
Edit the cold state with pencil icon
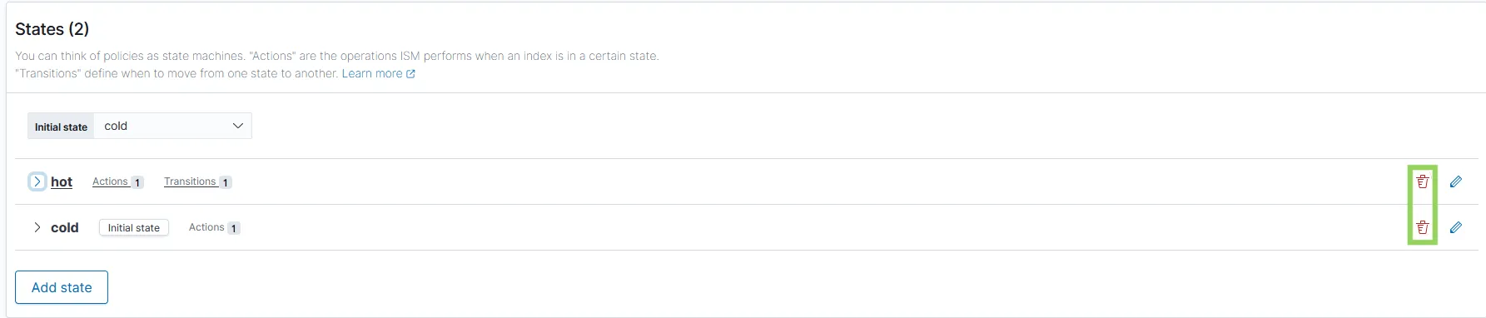coord(1455,227)
